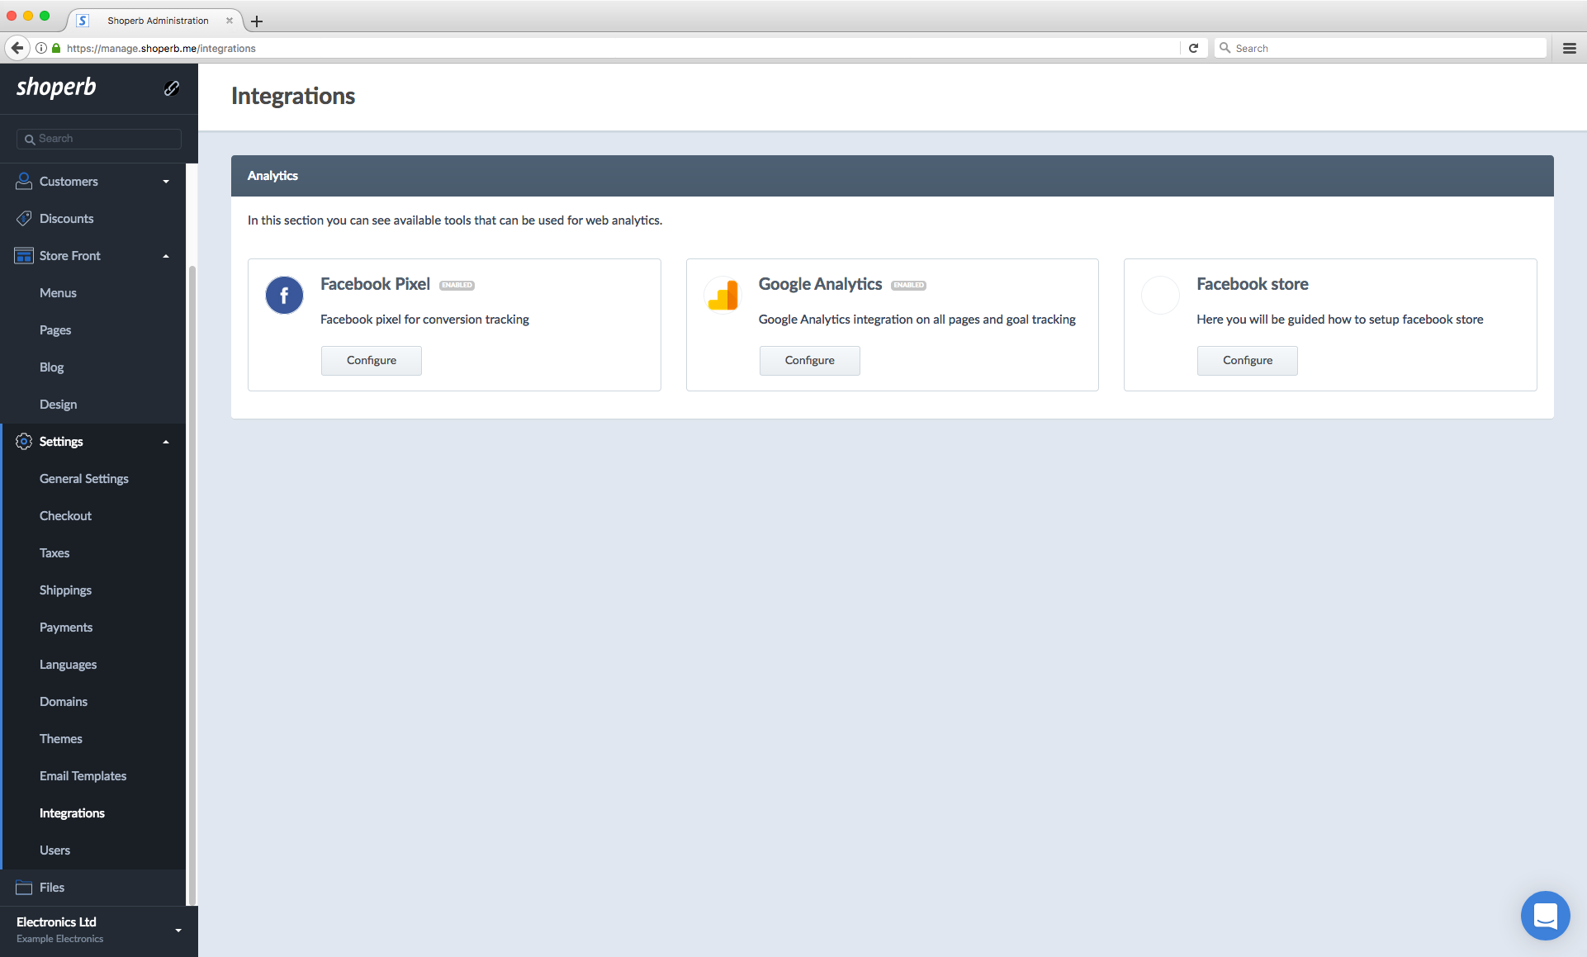Click the link icon beside shoperb logo
1587x957 pixels.
pyautogui.click(x=172, y=88)
